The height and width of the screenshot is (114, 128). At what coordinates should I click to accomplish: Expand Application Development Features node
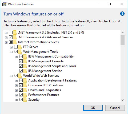[16, 81]
